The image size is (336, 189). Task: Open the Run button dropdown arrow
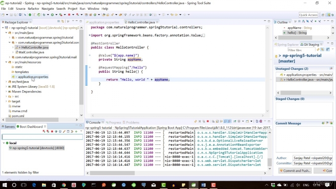tap(56, 15)
